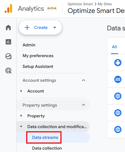
Task: Click the Google Analytics logo
Action: point(8,9)
